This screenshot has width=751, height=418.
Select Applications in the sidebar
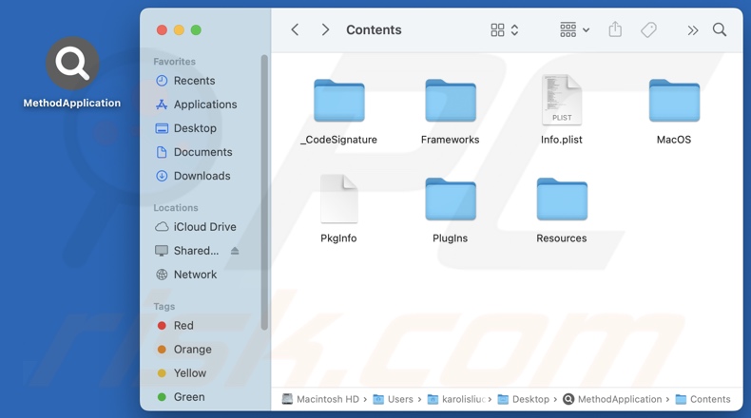204,104
